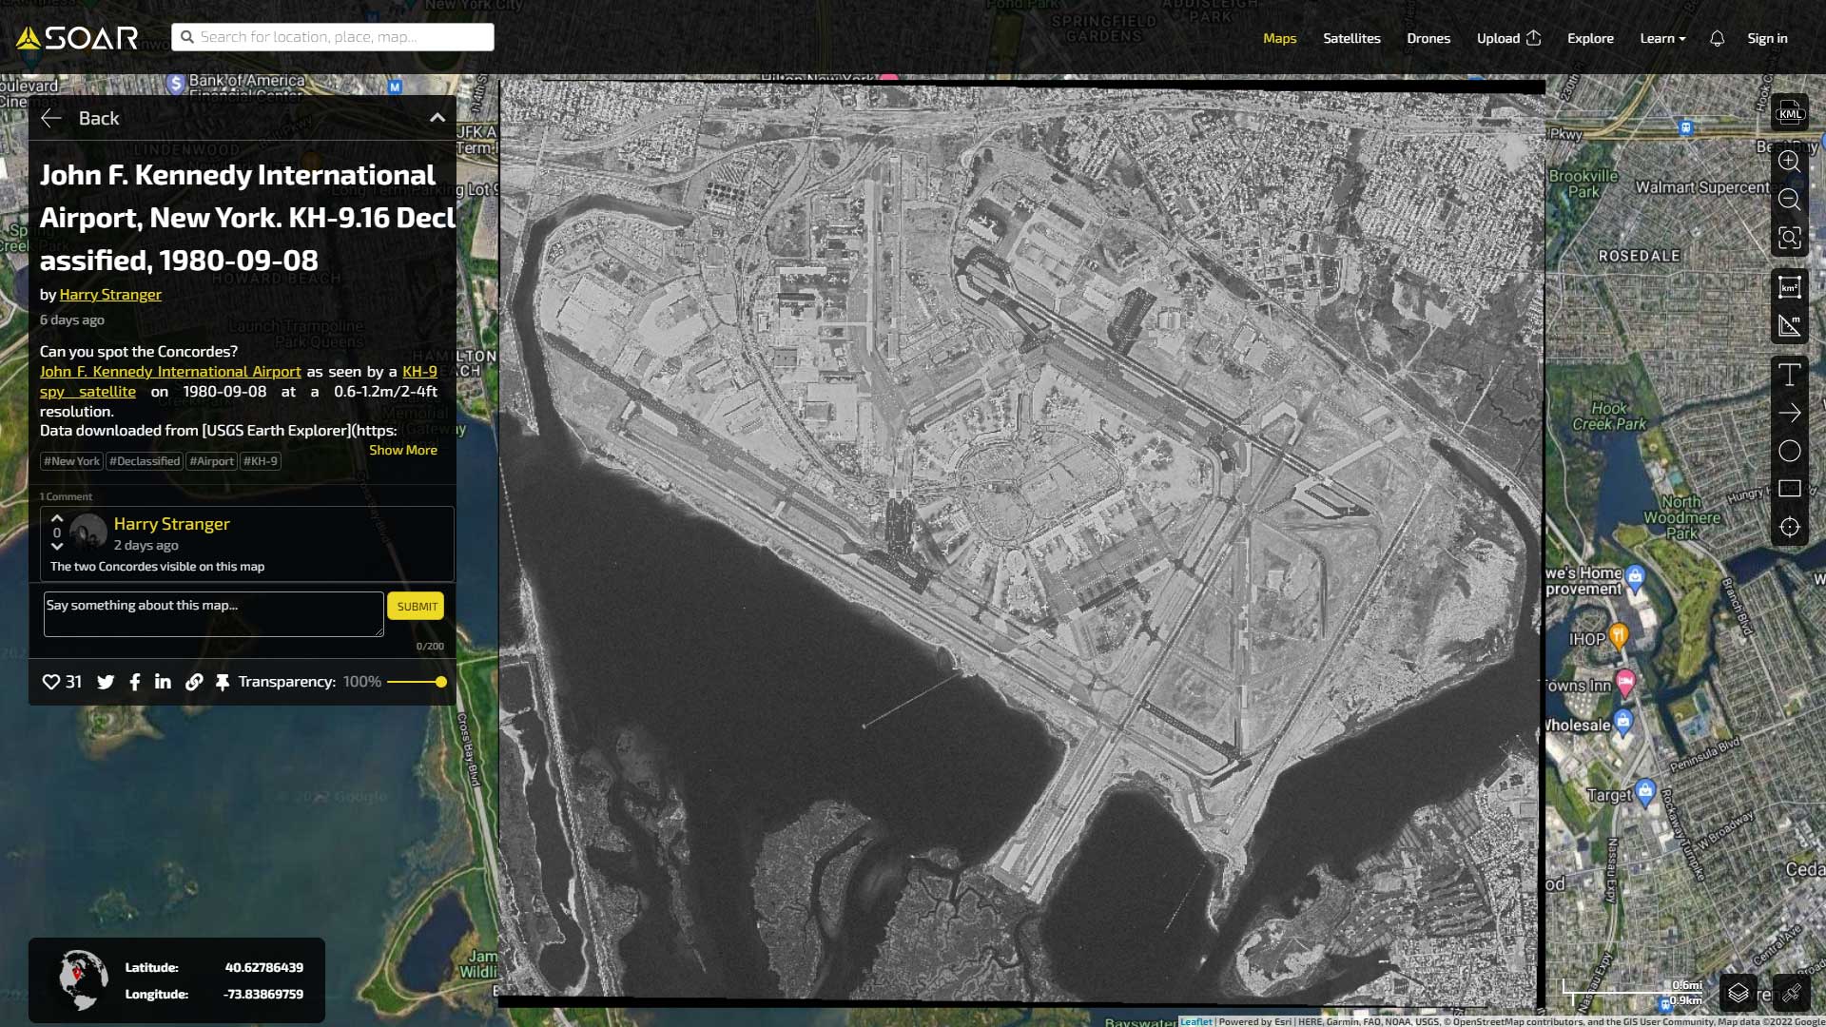
Task: Click the KML export icon
Action: point(1790,112)
